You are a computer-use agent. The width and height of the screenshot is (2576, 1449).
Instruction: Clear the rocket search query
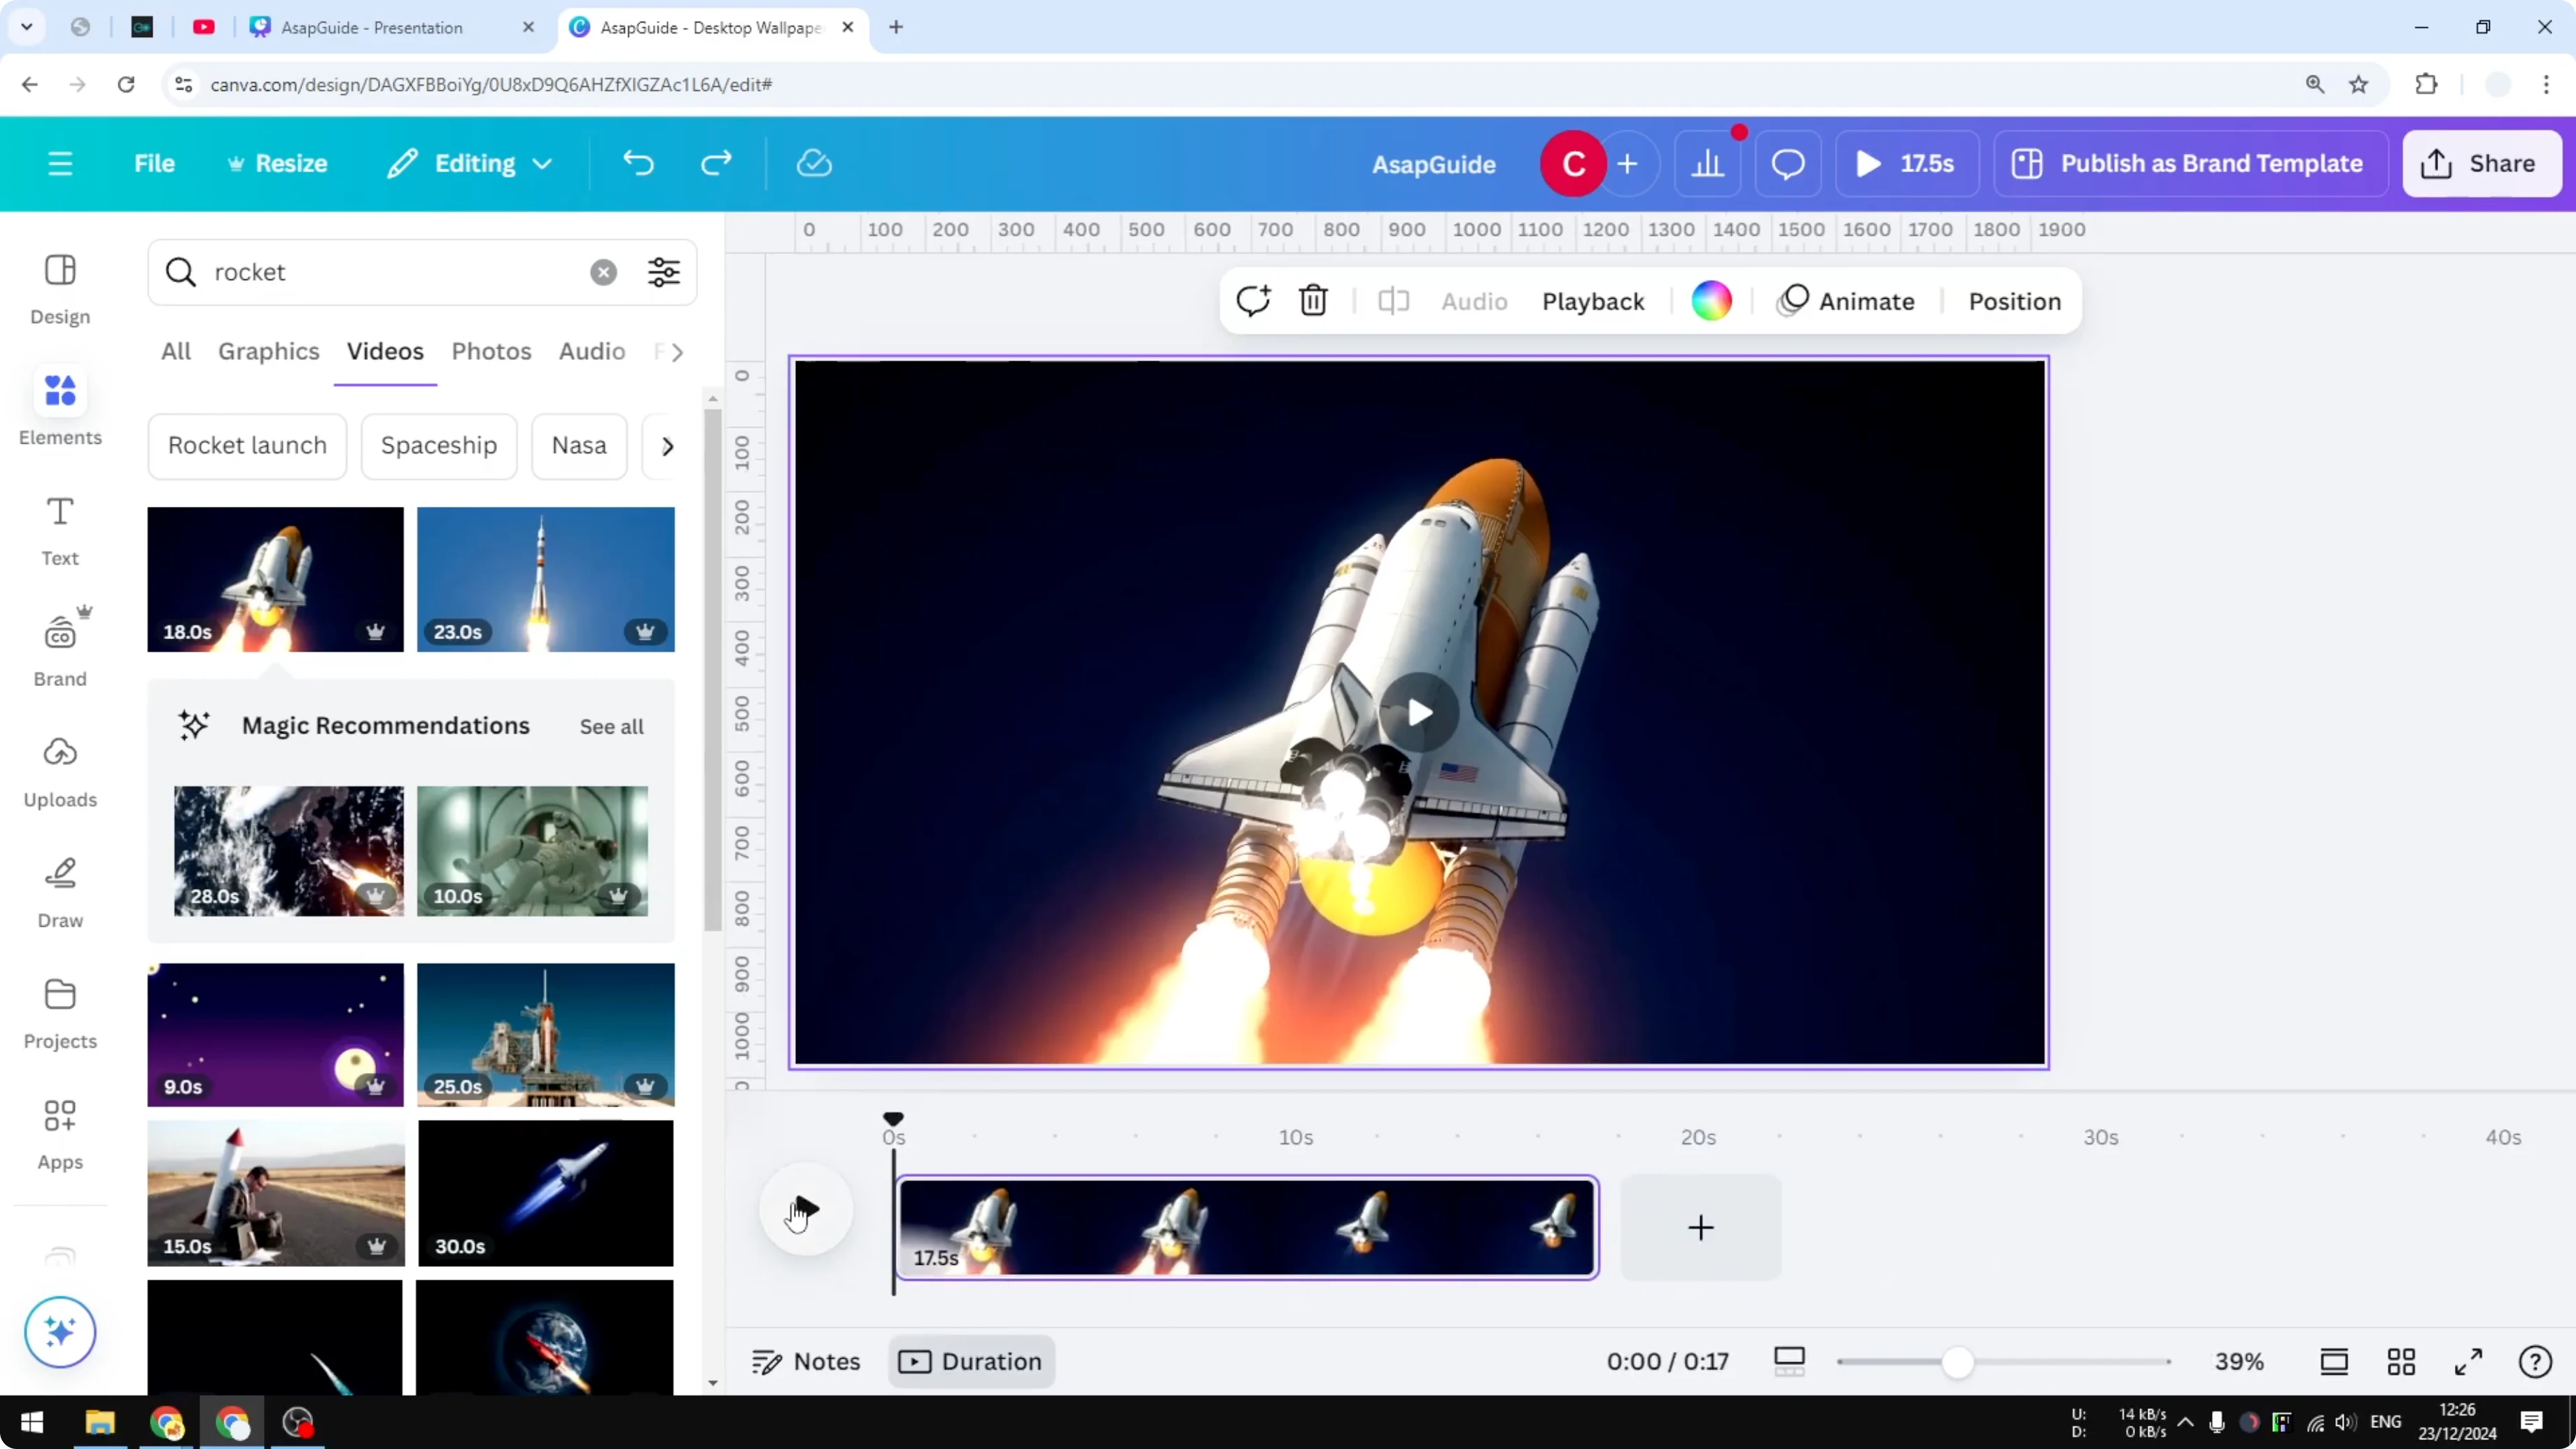click(x=603, y=272)
